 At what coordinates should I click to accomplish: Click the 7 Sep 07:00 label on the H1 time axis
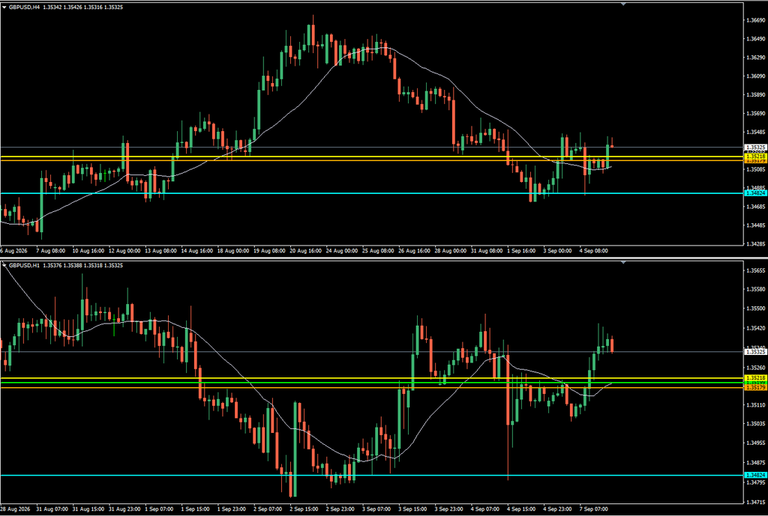(x=594, y=509)
